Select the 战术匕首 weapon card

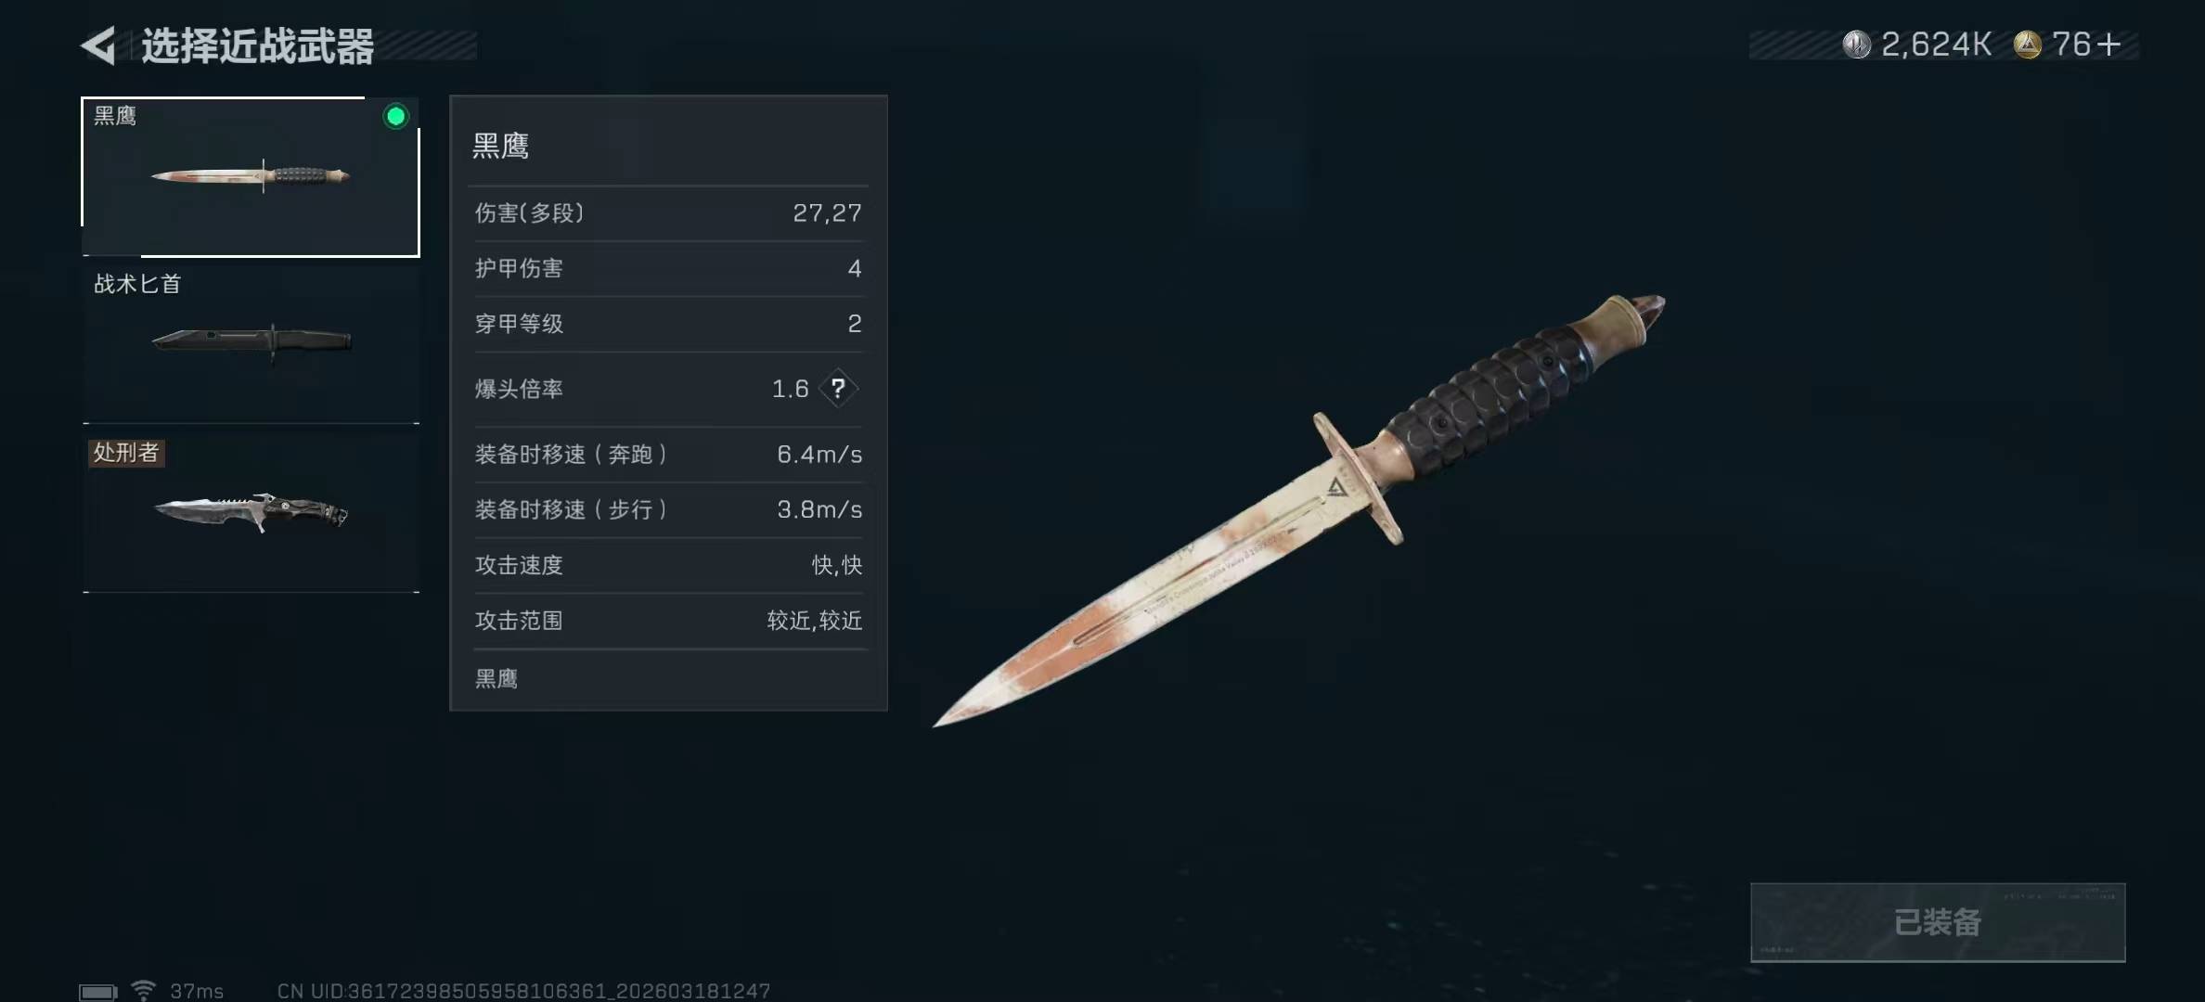[251, 341]
